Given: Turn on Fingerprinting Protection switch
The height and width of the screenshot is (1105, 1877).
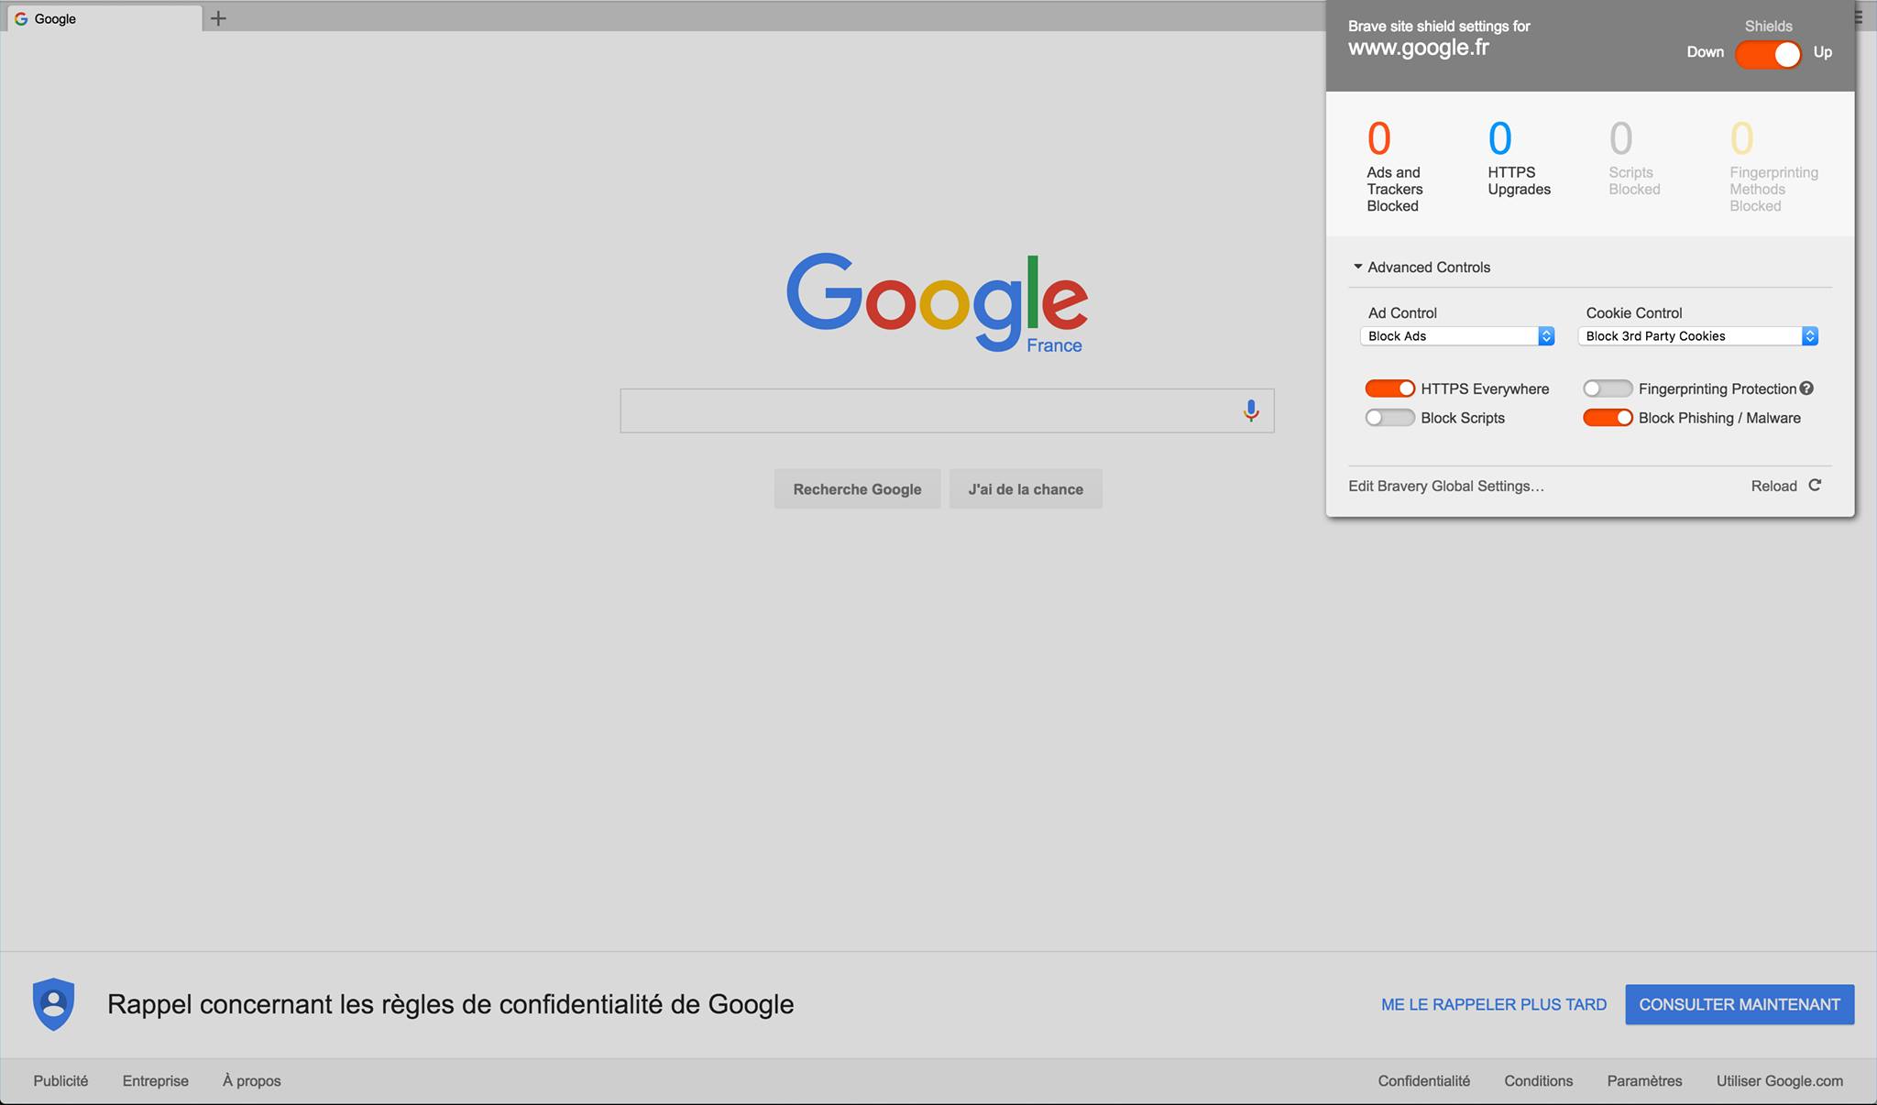Looking at the screenshot, I should coord(1607,388).
